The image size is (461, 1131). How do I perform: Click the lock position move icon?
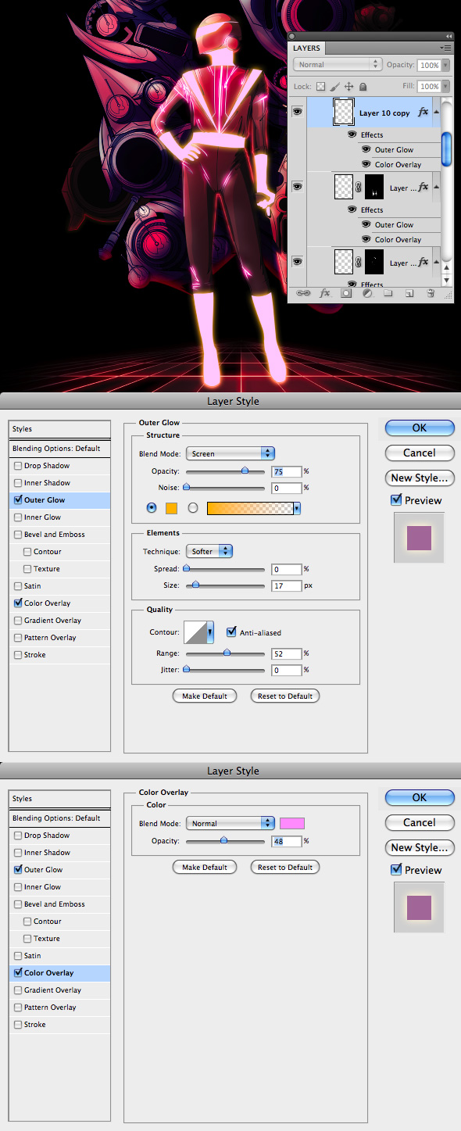pyautogui.click(x=348, y=87)
